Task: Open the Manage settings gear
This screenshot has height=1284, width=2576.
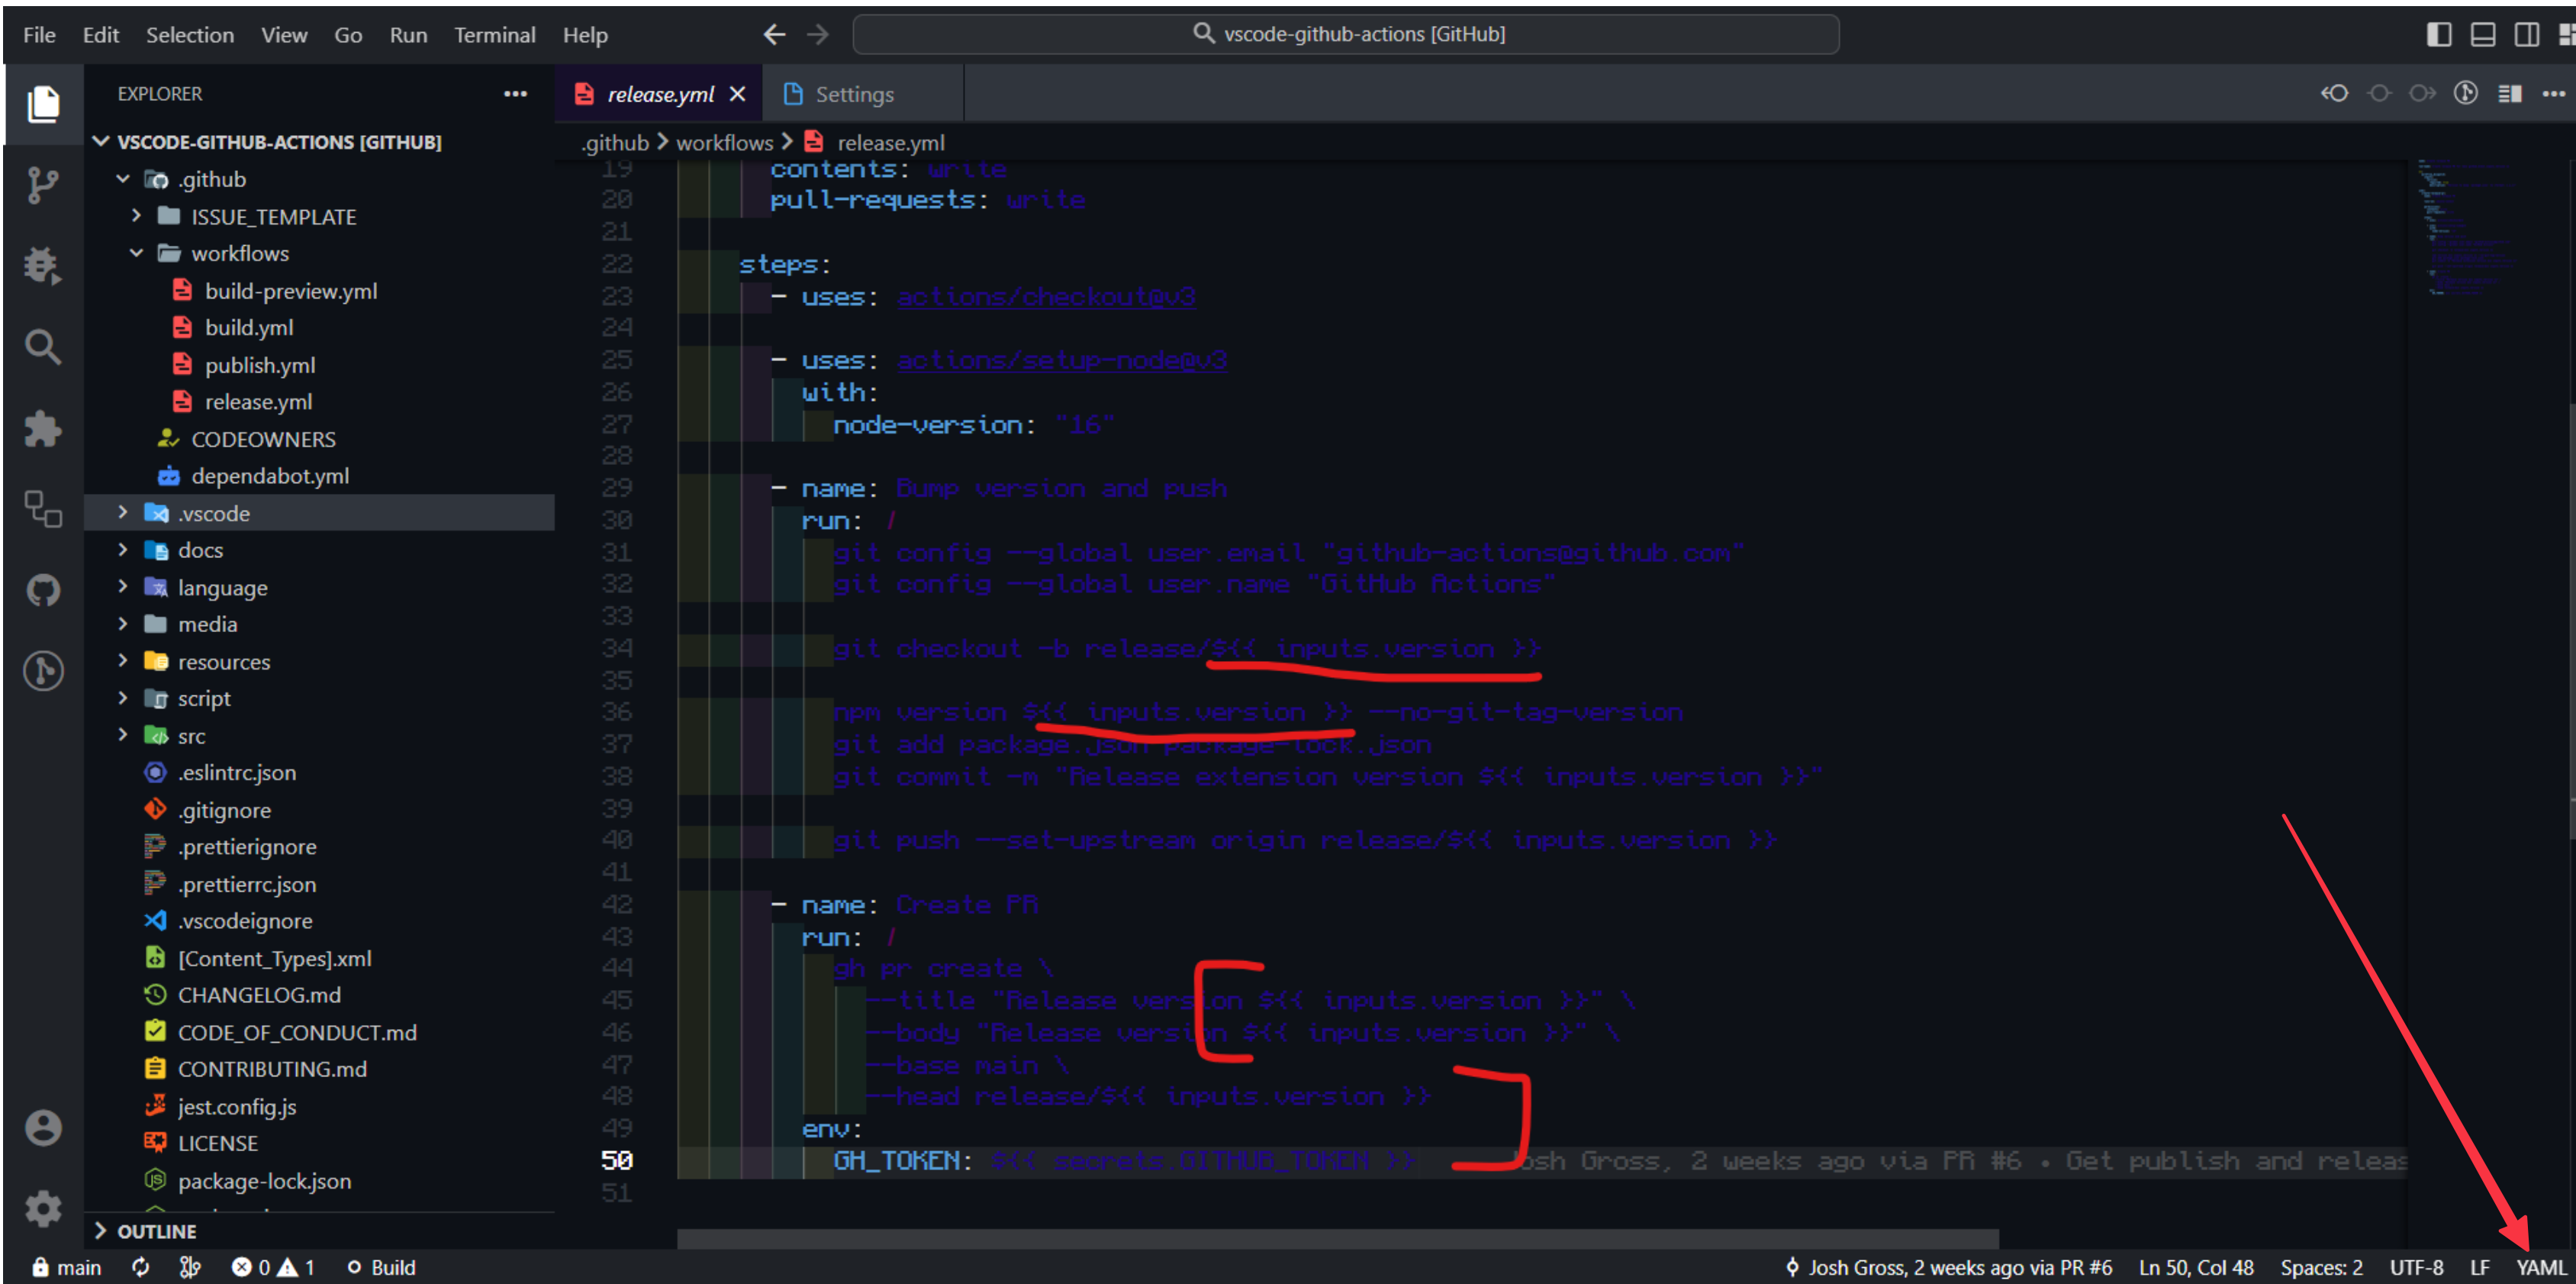Action: pyautogui.click(x=43, y=1209)
